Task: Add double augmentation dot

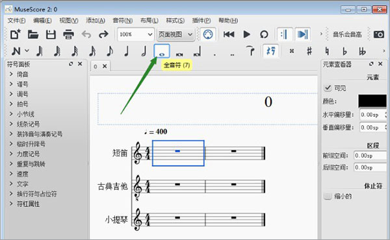Action: pyautogui.click(x=232, y=54)
